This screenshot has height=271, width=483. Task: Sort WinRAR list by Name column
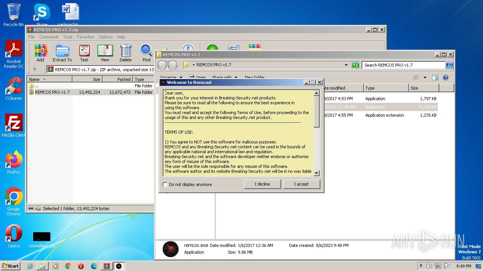pyautogui.click(x=50, y=79)
